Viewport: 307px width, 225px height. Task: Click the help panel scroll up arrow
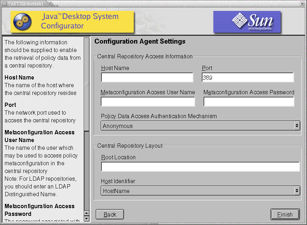86,213
